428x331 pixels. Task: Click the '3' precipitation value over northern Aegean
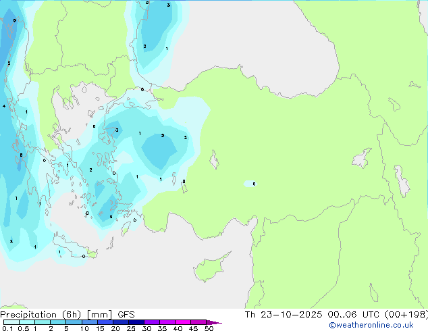tap(117, 130)
